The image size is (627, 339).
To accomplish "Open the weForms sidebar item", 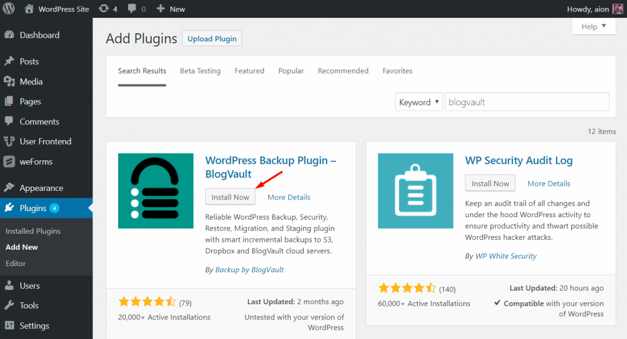I will pos(36,162).
